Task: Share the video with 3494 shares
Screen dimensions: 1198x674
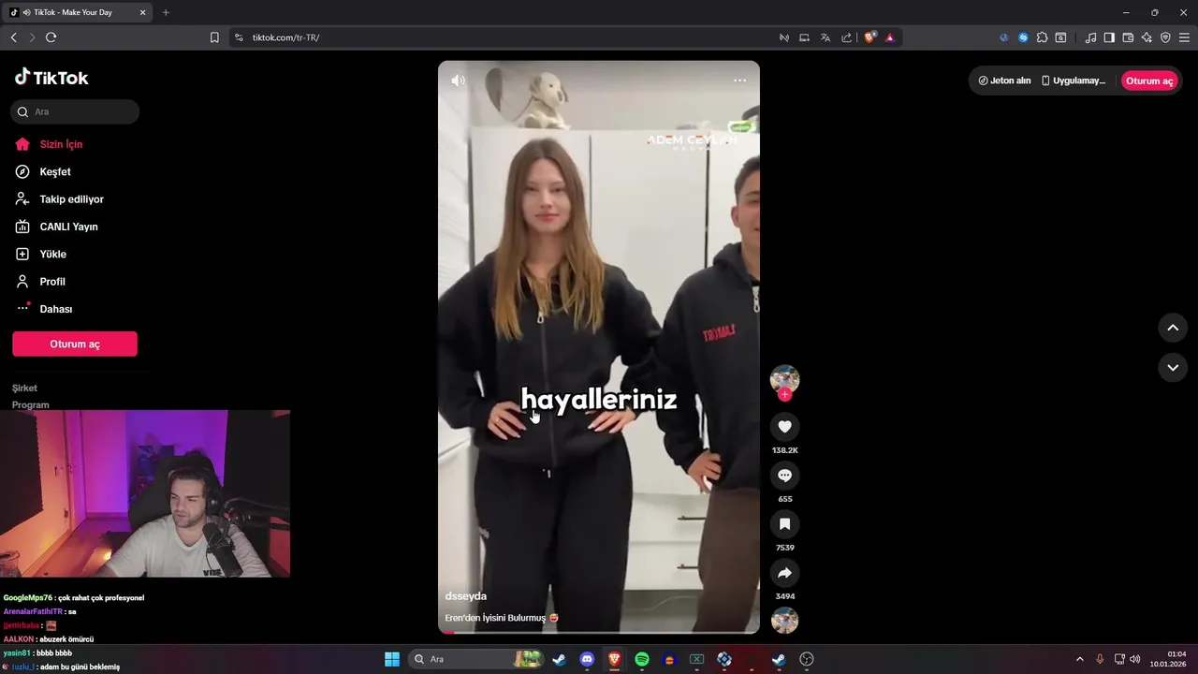Action: click(x=784, y=573)
